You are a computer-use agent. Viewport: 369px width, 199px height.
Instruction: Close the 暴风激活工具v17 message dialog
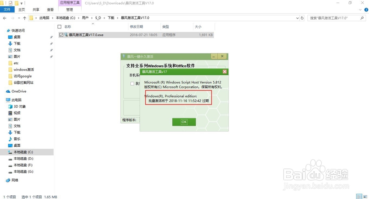tap(224, 72)
